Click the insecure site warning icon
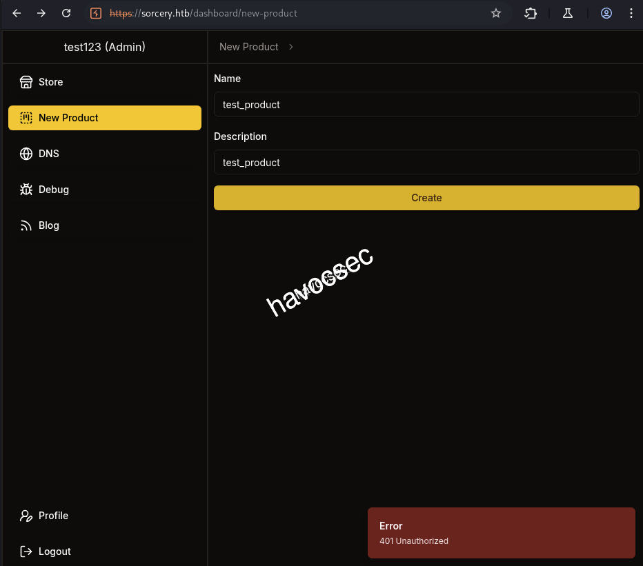643x566 pixels. pyautogui.click(x=97, y=13)
